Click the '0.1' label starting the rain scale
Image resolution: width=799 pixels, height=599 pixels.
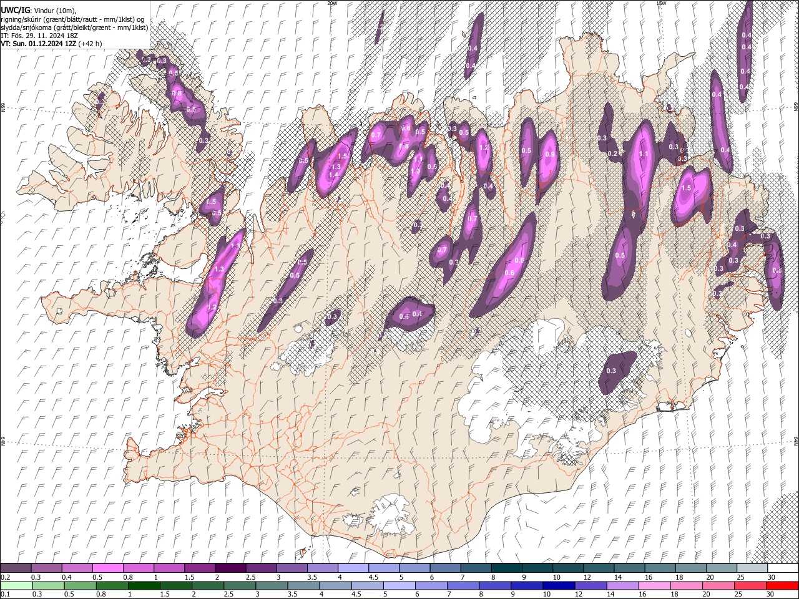tap(6, 594)
